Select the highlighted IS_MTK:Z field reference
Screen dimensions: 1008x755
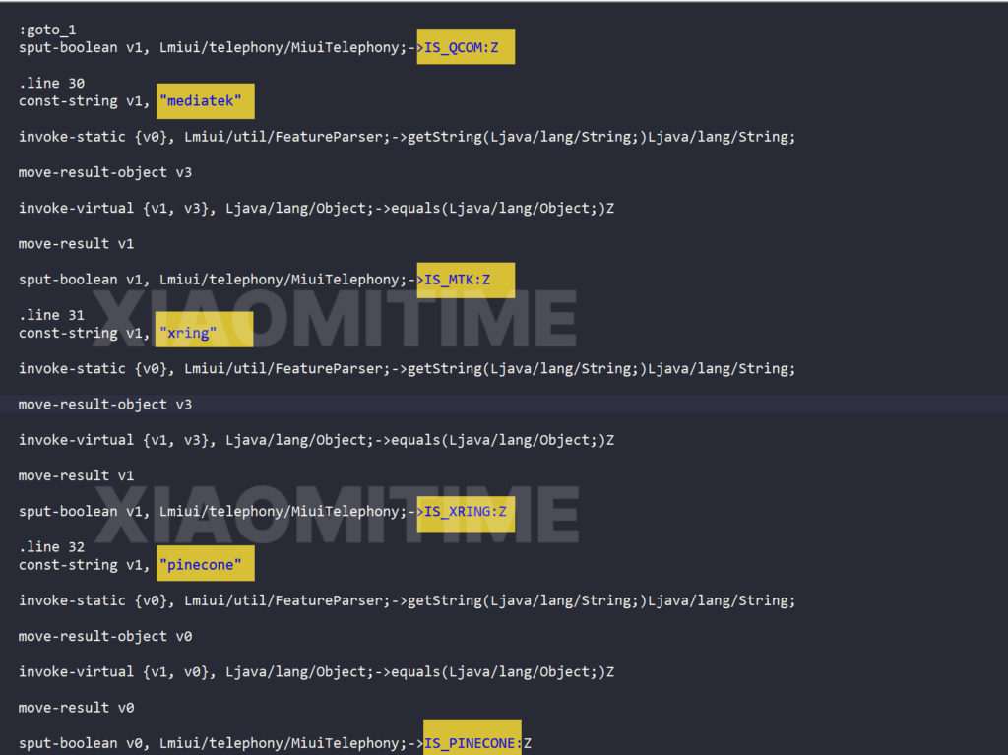465,280
